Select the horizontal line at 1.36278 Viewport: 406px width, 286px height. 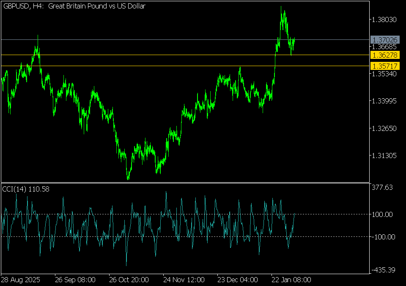(x=127, y=55)
